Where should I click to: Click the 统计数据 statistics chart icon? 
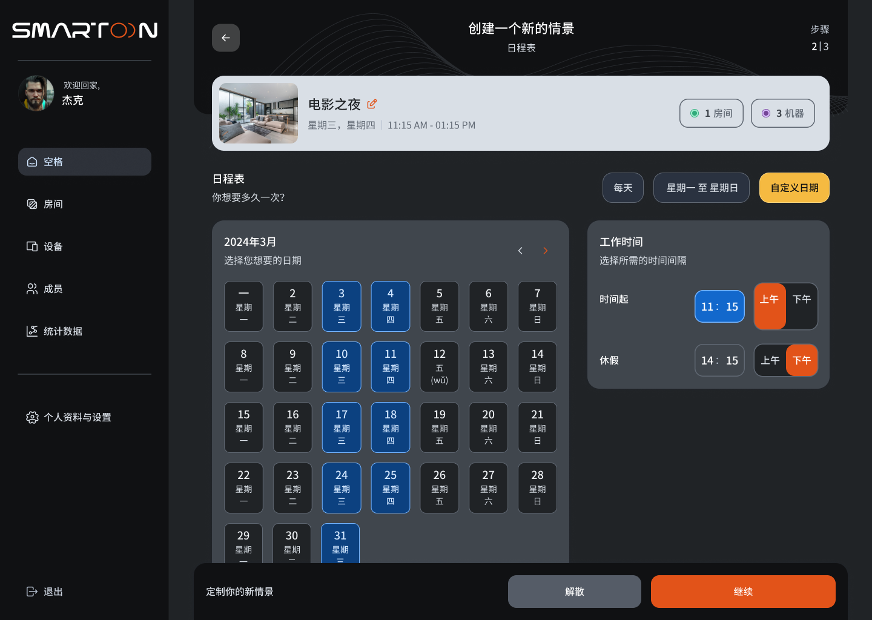(32, 331)
